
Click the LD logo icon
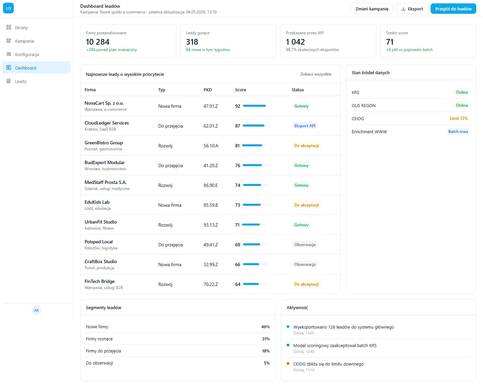pyautogui.click(x=8, y=8)
